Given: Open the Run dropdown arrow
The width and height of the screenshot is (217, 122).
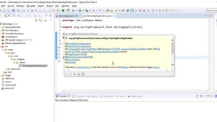Looking at the screenshot, I should coord(83,11).
